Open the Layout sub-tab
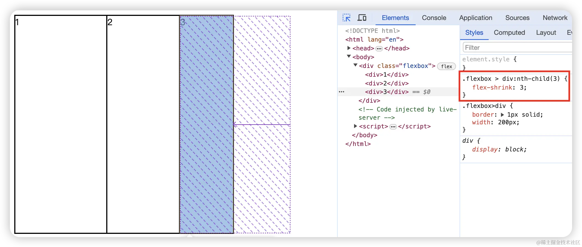The height and width of the screenshot is (247, 582). tap(546, 33)
